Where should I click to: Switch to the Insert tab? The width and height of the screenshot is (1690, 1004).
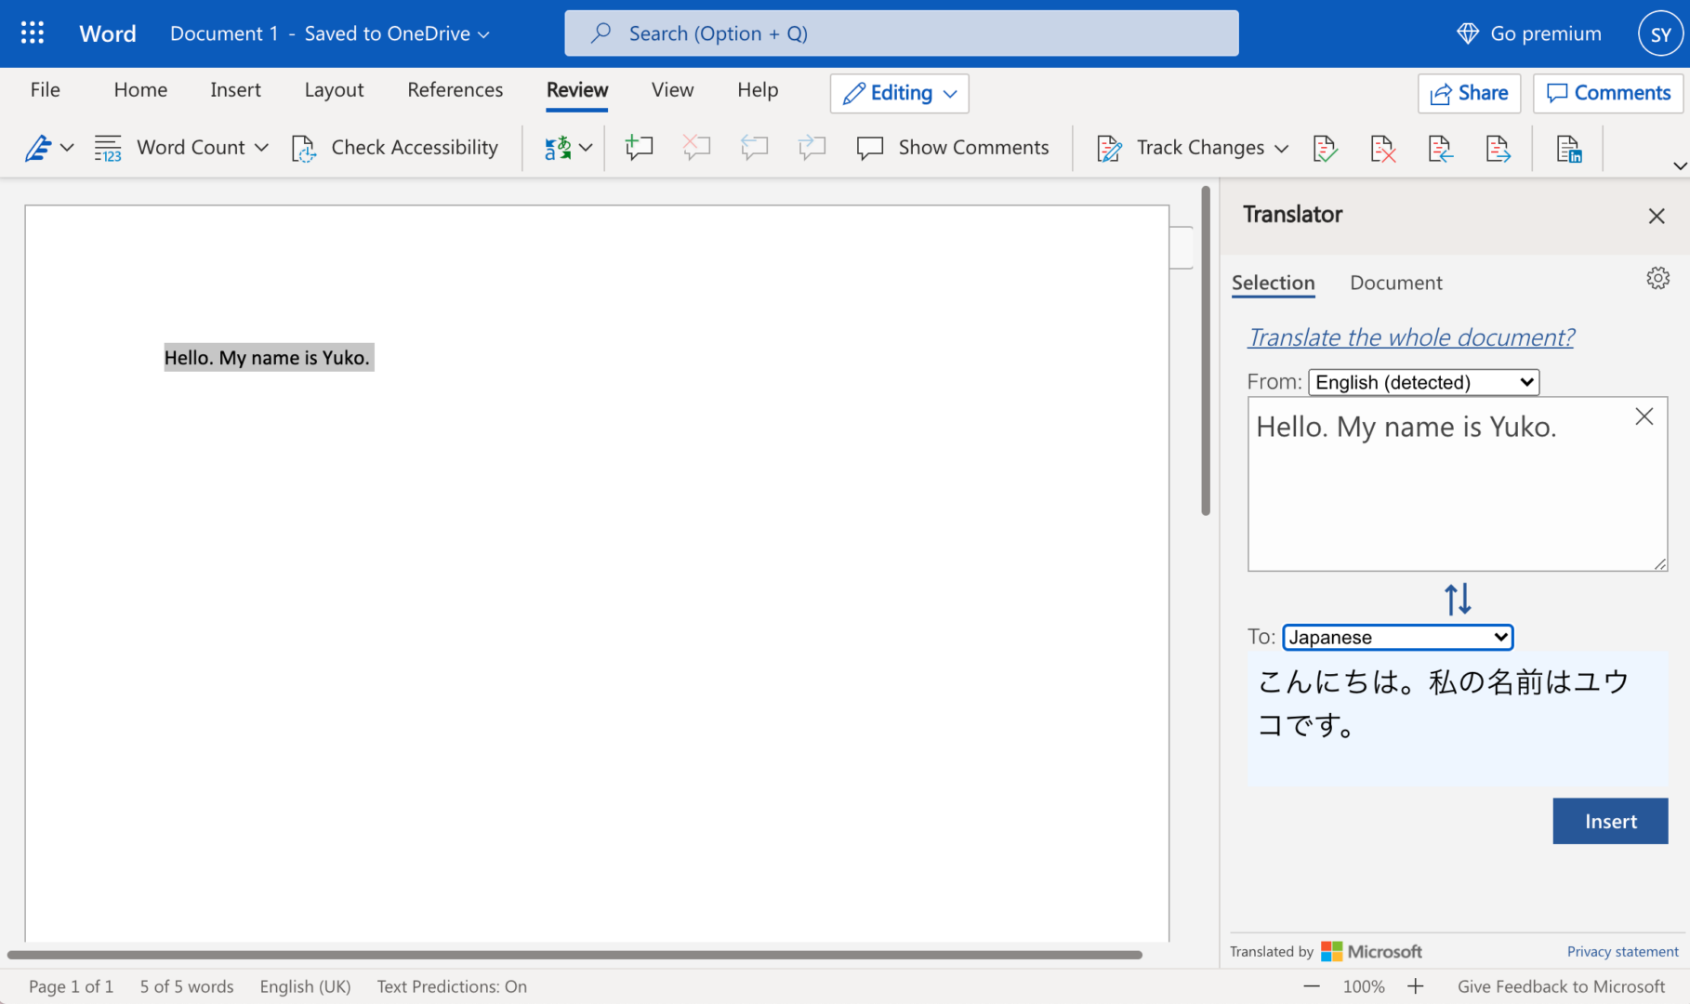tap(235, 90)
